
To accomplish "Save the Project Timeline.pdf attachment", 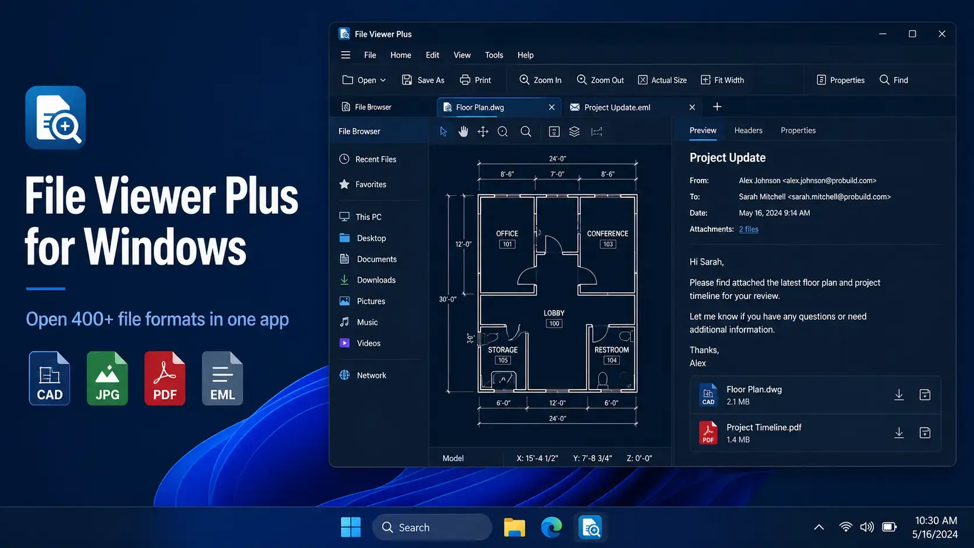I will [x=924, y=433].
